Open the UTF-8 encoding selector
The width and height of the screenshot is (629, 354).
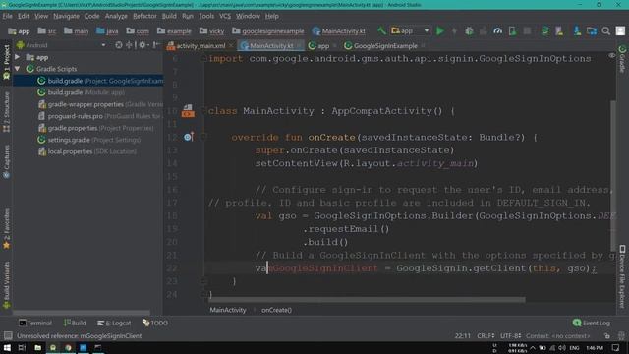point(510,336)
